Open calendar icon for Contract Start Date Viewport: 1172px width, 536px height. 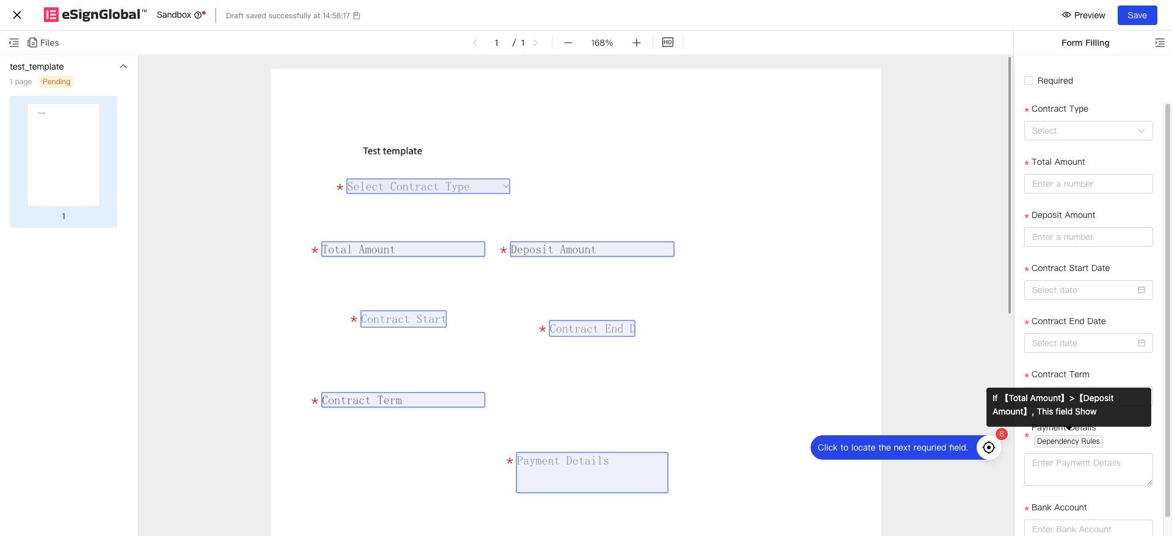pyautogui.click(x=1141, y=290)
